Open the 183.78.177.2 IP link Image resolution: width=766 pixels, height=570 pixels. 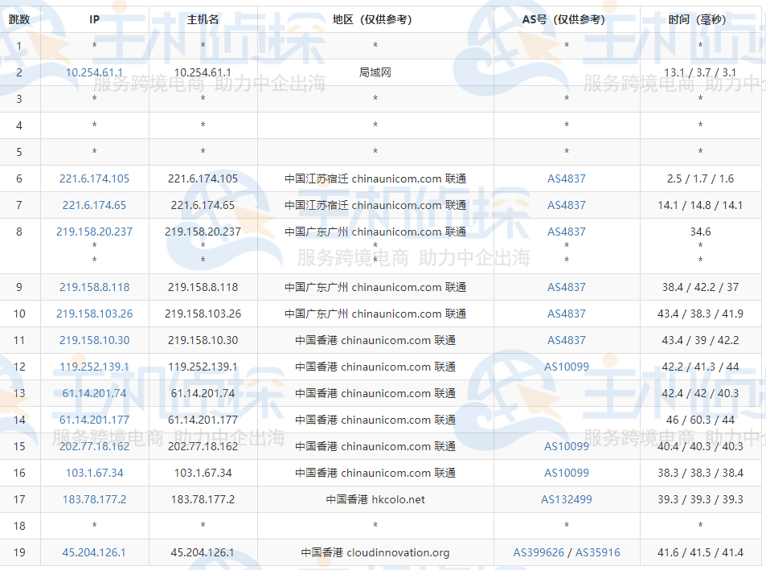click(94, 499)
